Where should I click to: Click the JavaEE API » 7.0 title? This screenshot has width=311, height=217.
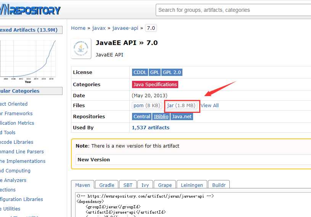[127, 43]
